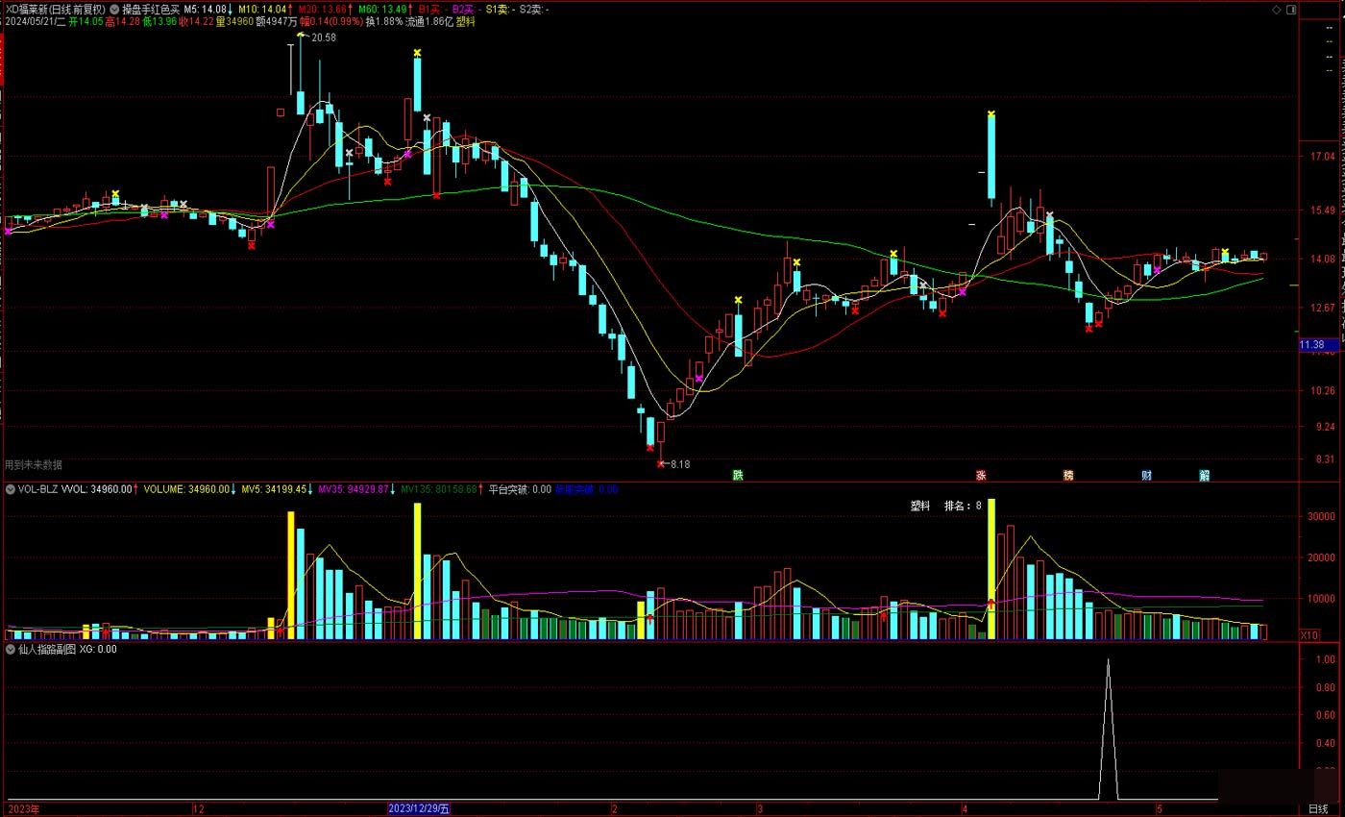Open the 榜 info marker below the chart

click(1067, 475)
